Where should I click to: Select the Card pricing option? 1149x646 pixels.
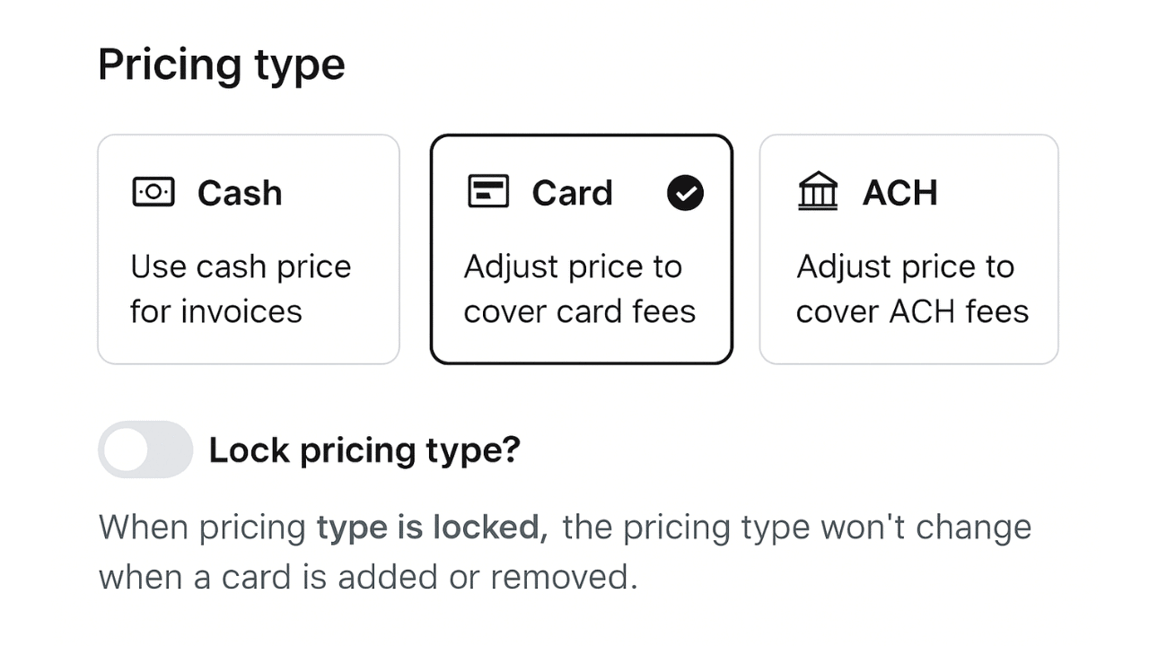[581, 249]
